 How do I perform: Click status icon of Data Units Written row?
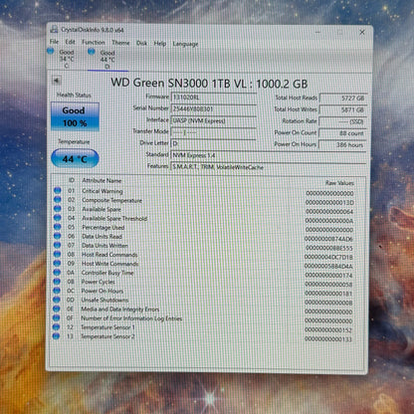[x=57, y=245]
